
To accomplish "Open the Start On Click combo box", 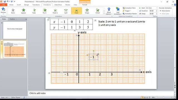I will point(152,8).
